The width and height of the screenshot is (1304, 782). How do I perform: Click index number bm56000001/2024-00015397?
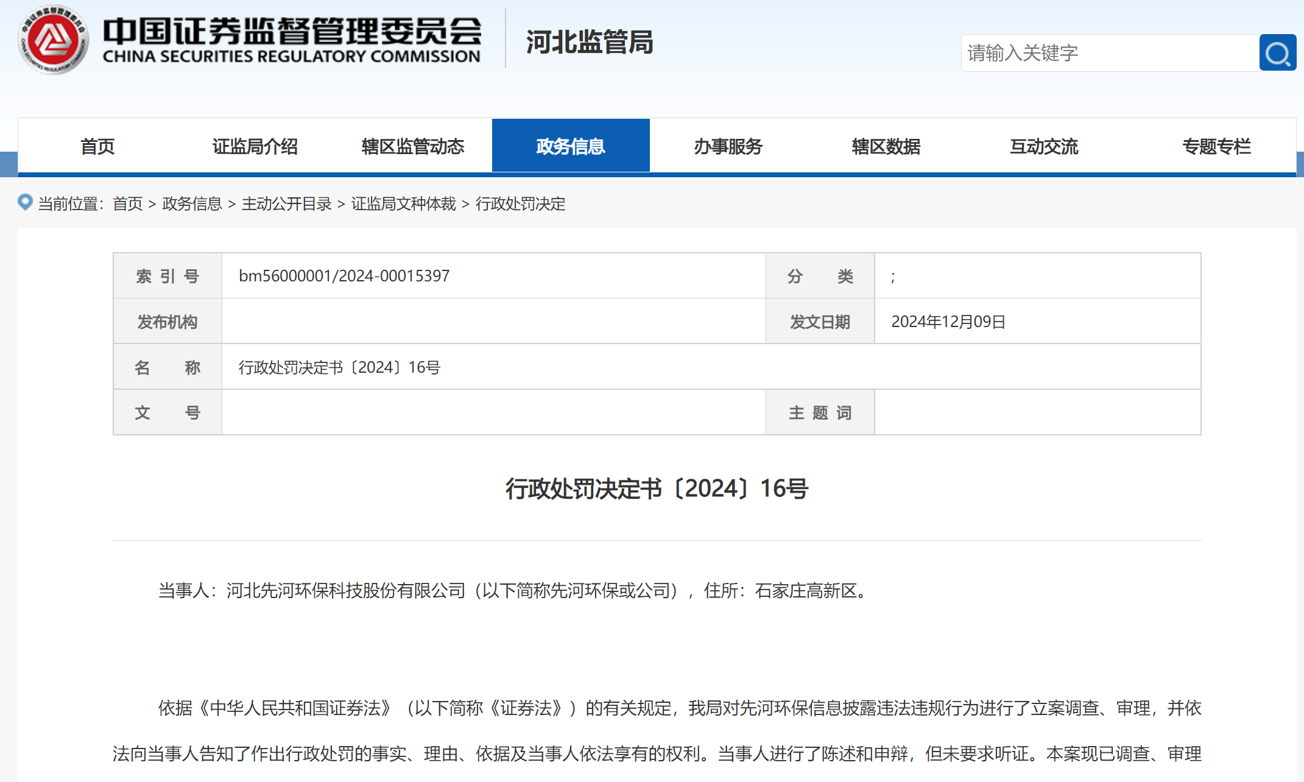[344, 276]
